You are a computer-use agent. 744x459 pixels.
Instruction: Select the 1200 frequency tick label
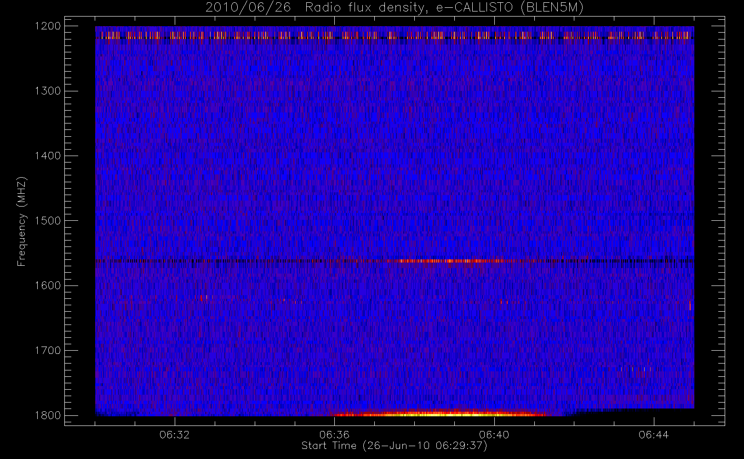click(x=48, y=26)
